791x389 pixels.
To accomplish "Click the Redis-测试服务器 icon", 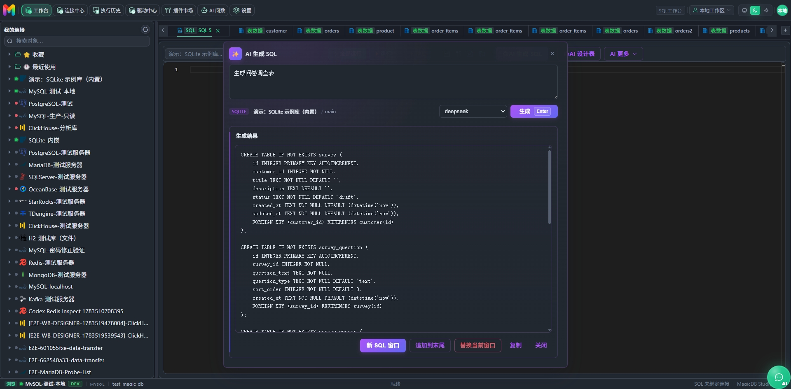I will [x=23, y=262].
